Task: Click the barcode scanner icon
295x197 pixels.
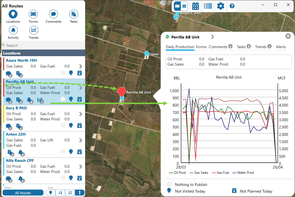Action: click(208, 6)
